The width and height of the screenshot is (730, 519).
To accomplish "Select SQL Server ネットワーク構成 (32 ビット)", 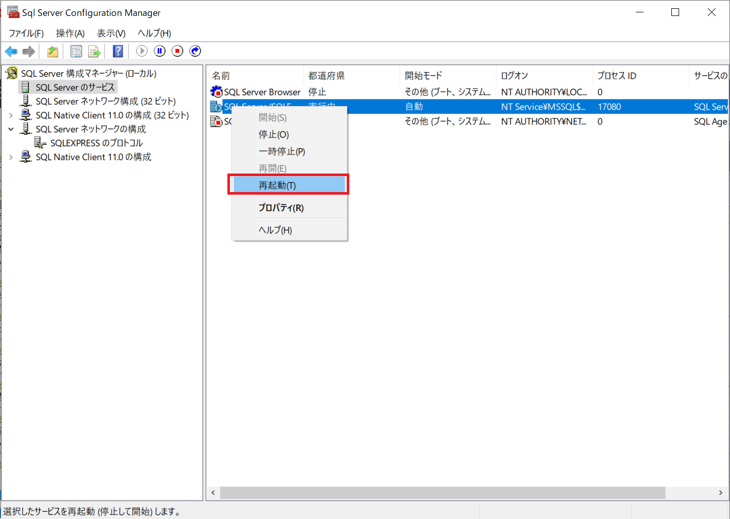I will pos(105,101).
